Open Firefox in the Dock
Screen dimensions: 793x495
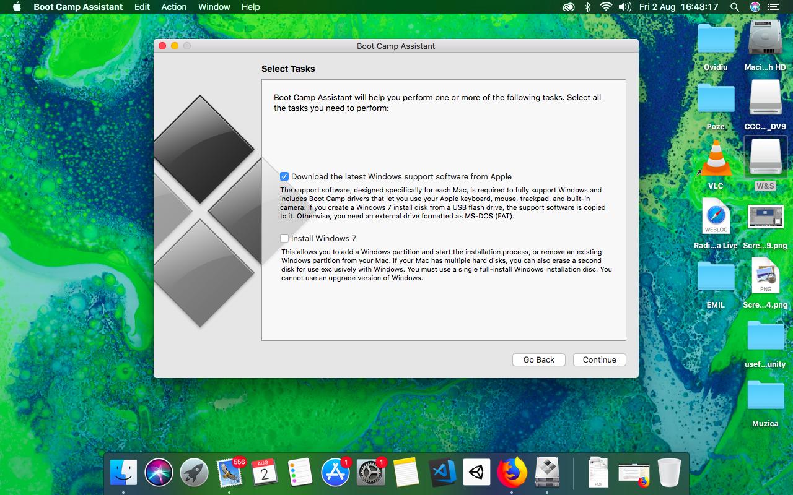coord(512,473)
